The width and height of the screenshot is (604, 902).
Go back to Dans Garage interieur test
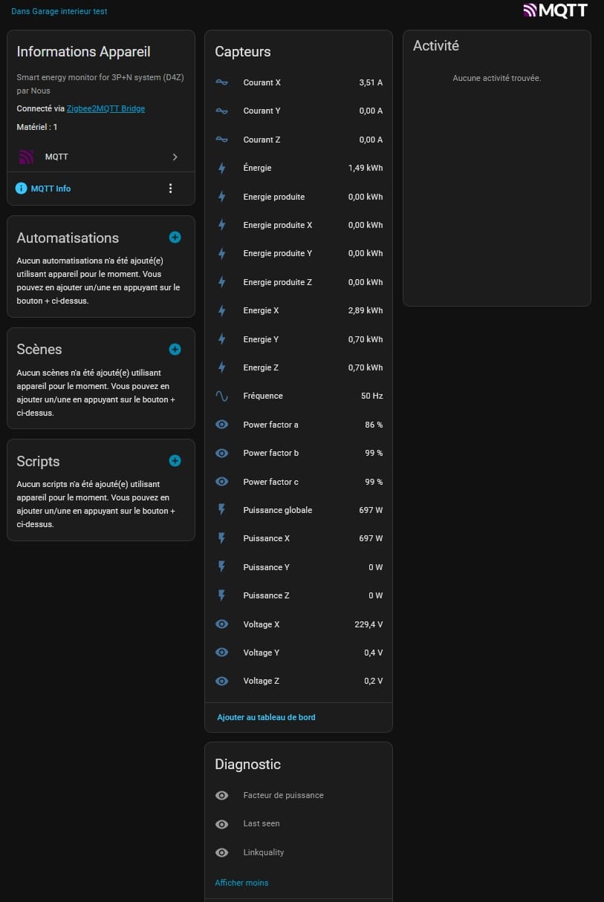[59, 11]
